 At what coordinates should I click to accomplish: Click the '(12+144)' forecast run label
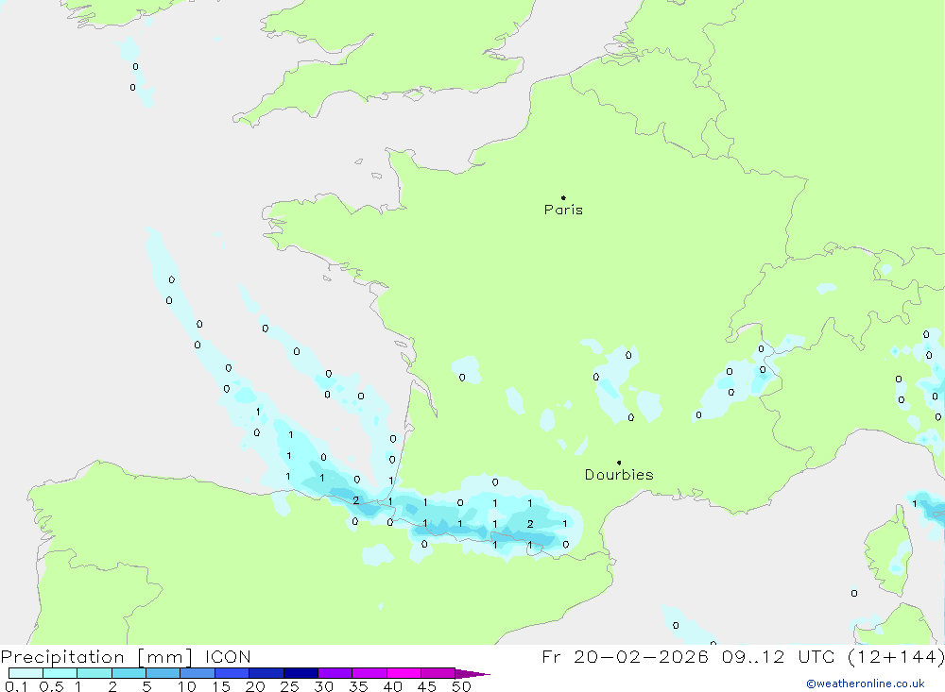896,657
